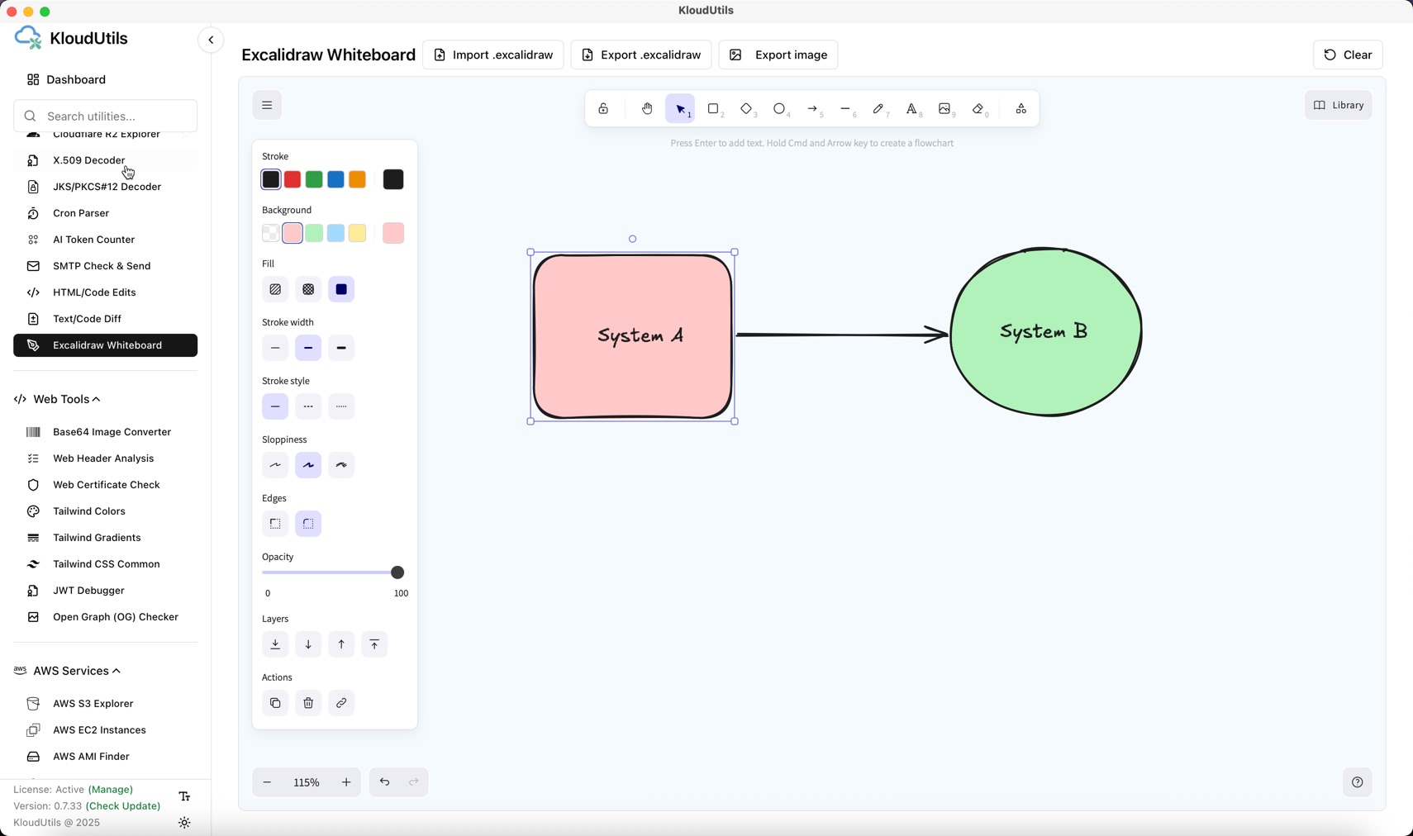Image resolution: width=1413 pixels, height=836 pixels.
Task: Open the JWT Debugger utility
Action: 88,591
